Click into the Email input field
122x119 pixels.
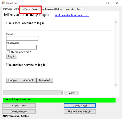tap(22, 38)
